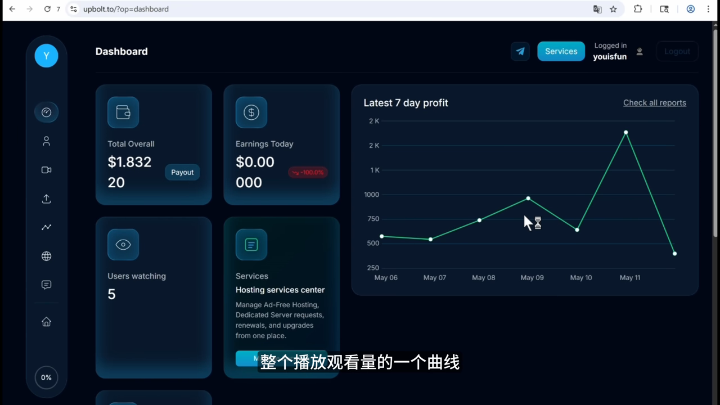The image size is (720, 405).
Task: Open the browser extensions puzzle icon
Action: pyautogui.click(x=638, y=9)
